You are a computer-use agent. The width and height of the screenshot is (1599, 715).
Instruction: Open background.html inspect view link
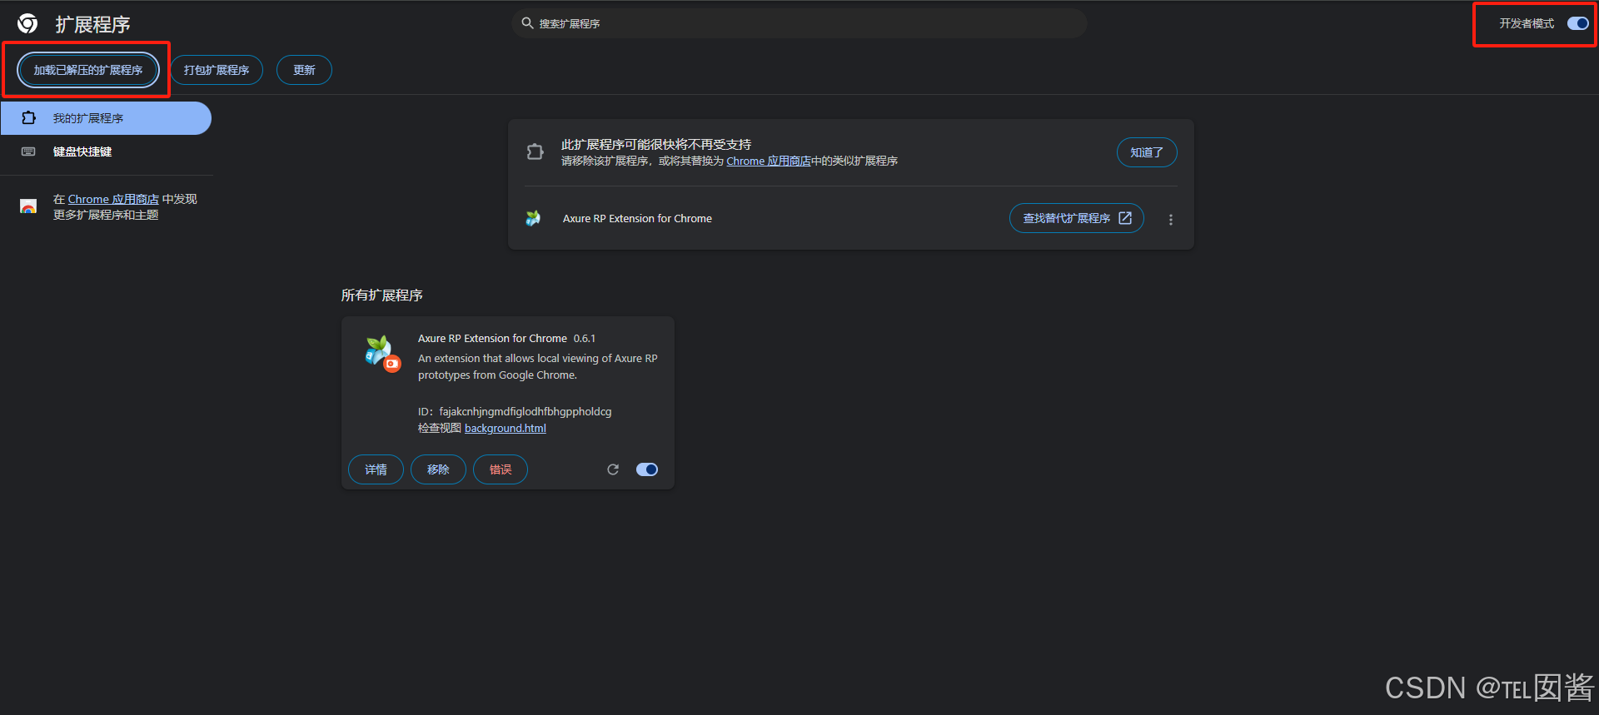(506, 428)
